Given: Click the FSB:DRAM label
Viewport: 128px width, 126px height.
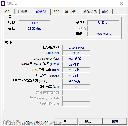Looking at the screenshot, I should 52,53.
